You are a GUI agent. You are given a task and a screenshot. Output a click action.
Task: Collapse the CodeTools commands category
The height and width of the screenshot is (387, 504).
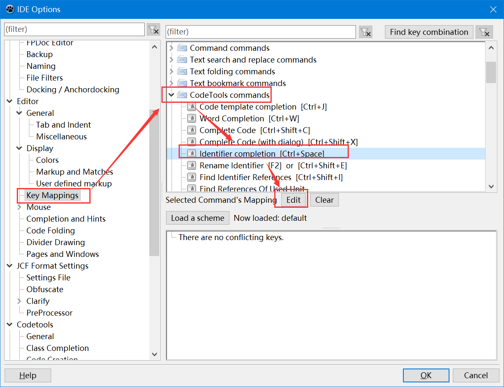tap(171, 95)
